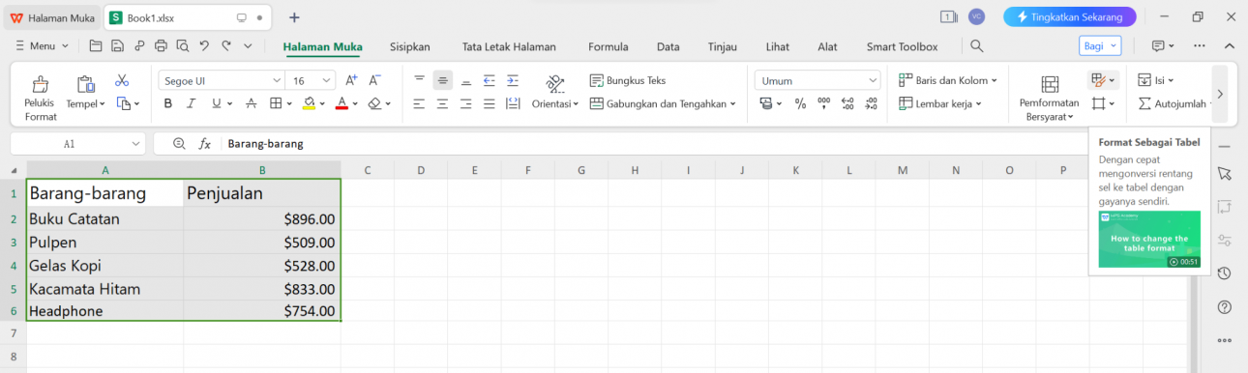Toggle underline formatting
Screen dimensions: 1248x373
[216, 103]
